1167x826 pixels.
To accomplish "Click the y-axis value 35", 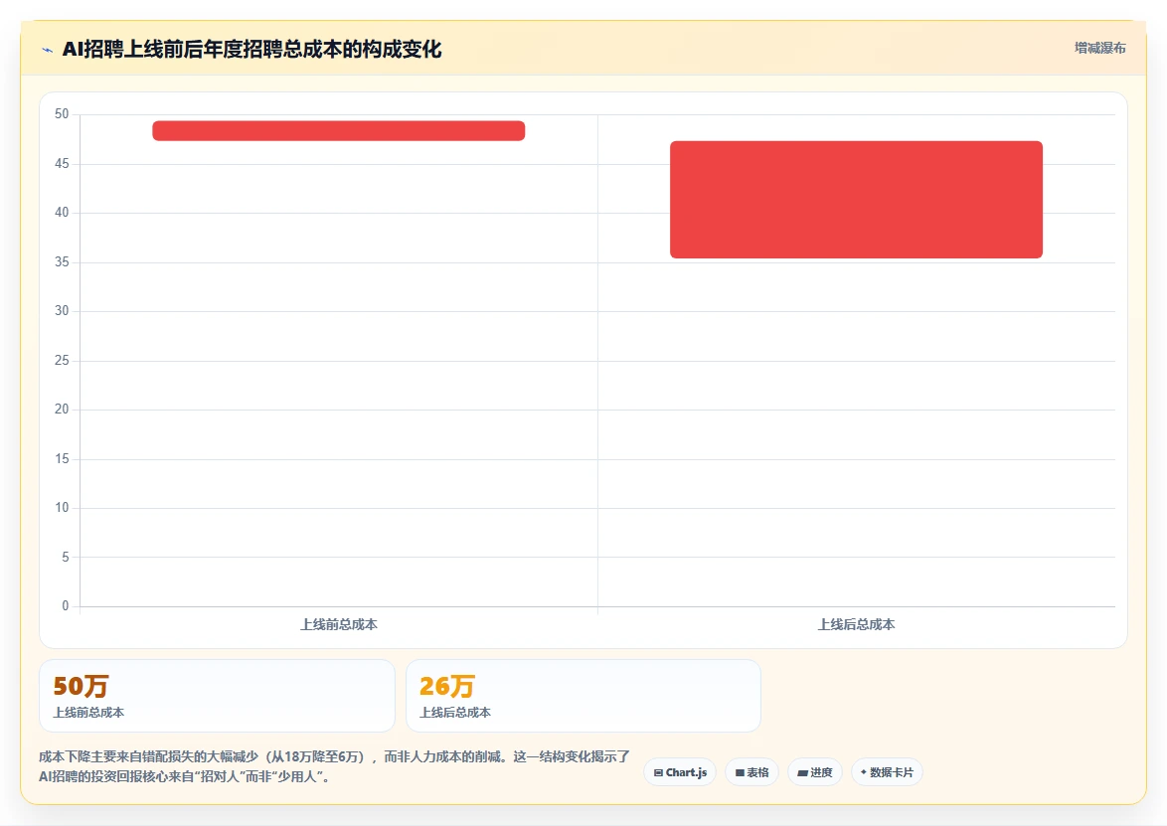I will (x=62, y=262).
